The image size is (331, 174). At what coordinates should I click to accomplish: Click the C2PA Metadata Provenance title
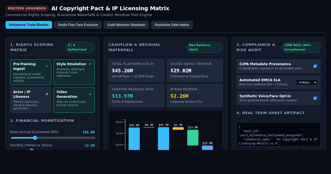[265, 64]
